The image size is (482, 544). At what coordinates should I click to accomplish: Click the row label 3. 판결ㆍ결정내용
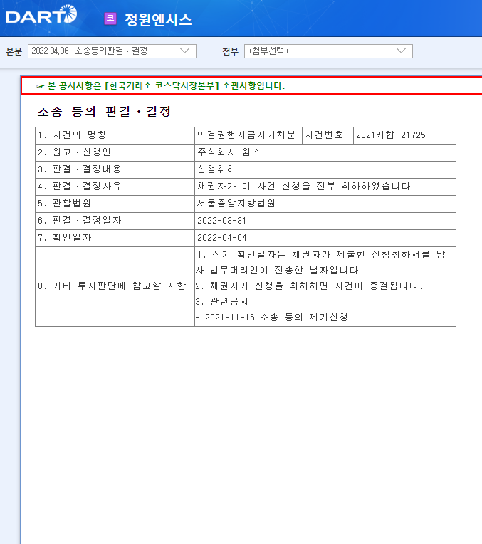[x=80, y=169]
